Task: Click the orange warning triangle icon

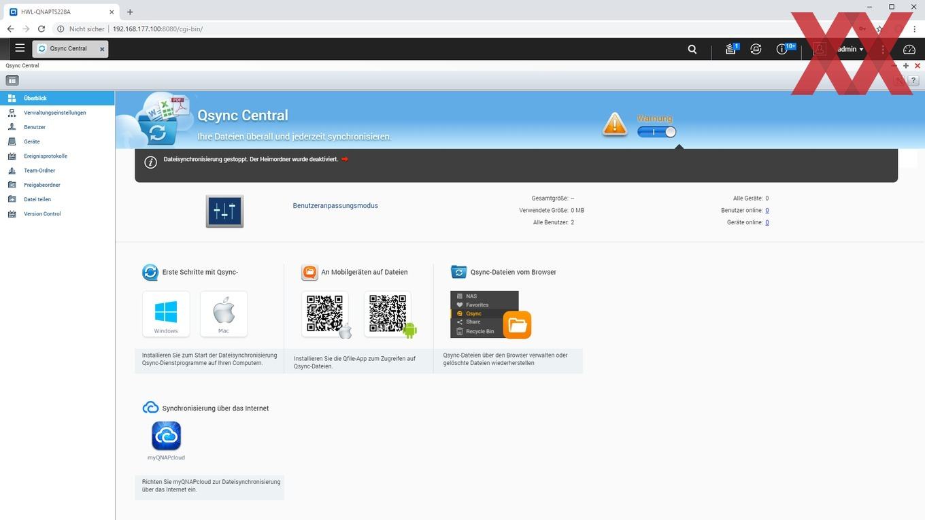Action: (615, 124)
